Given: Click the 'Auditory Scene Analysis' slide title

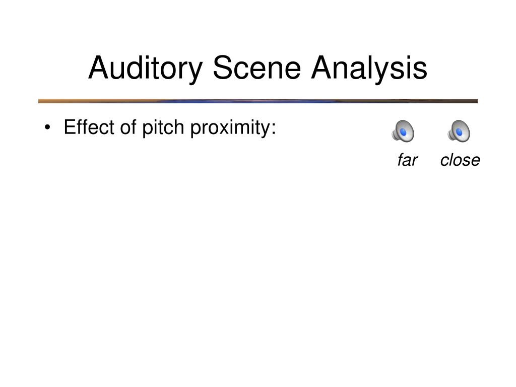Looking at the screenshot, I should click(x=257, y=69).
